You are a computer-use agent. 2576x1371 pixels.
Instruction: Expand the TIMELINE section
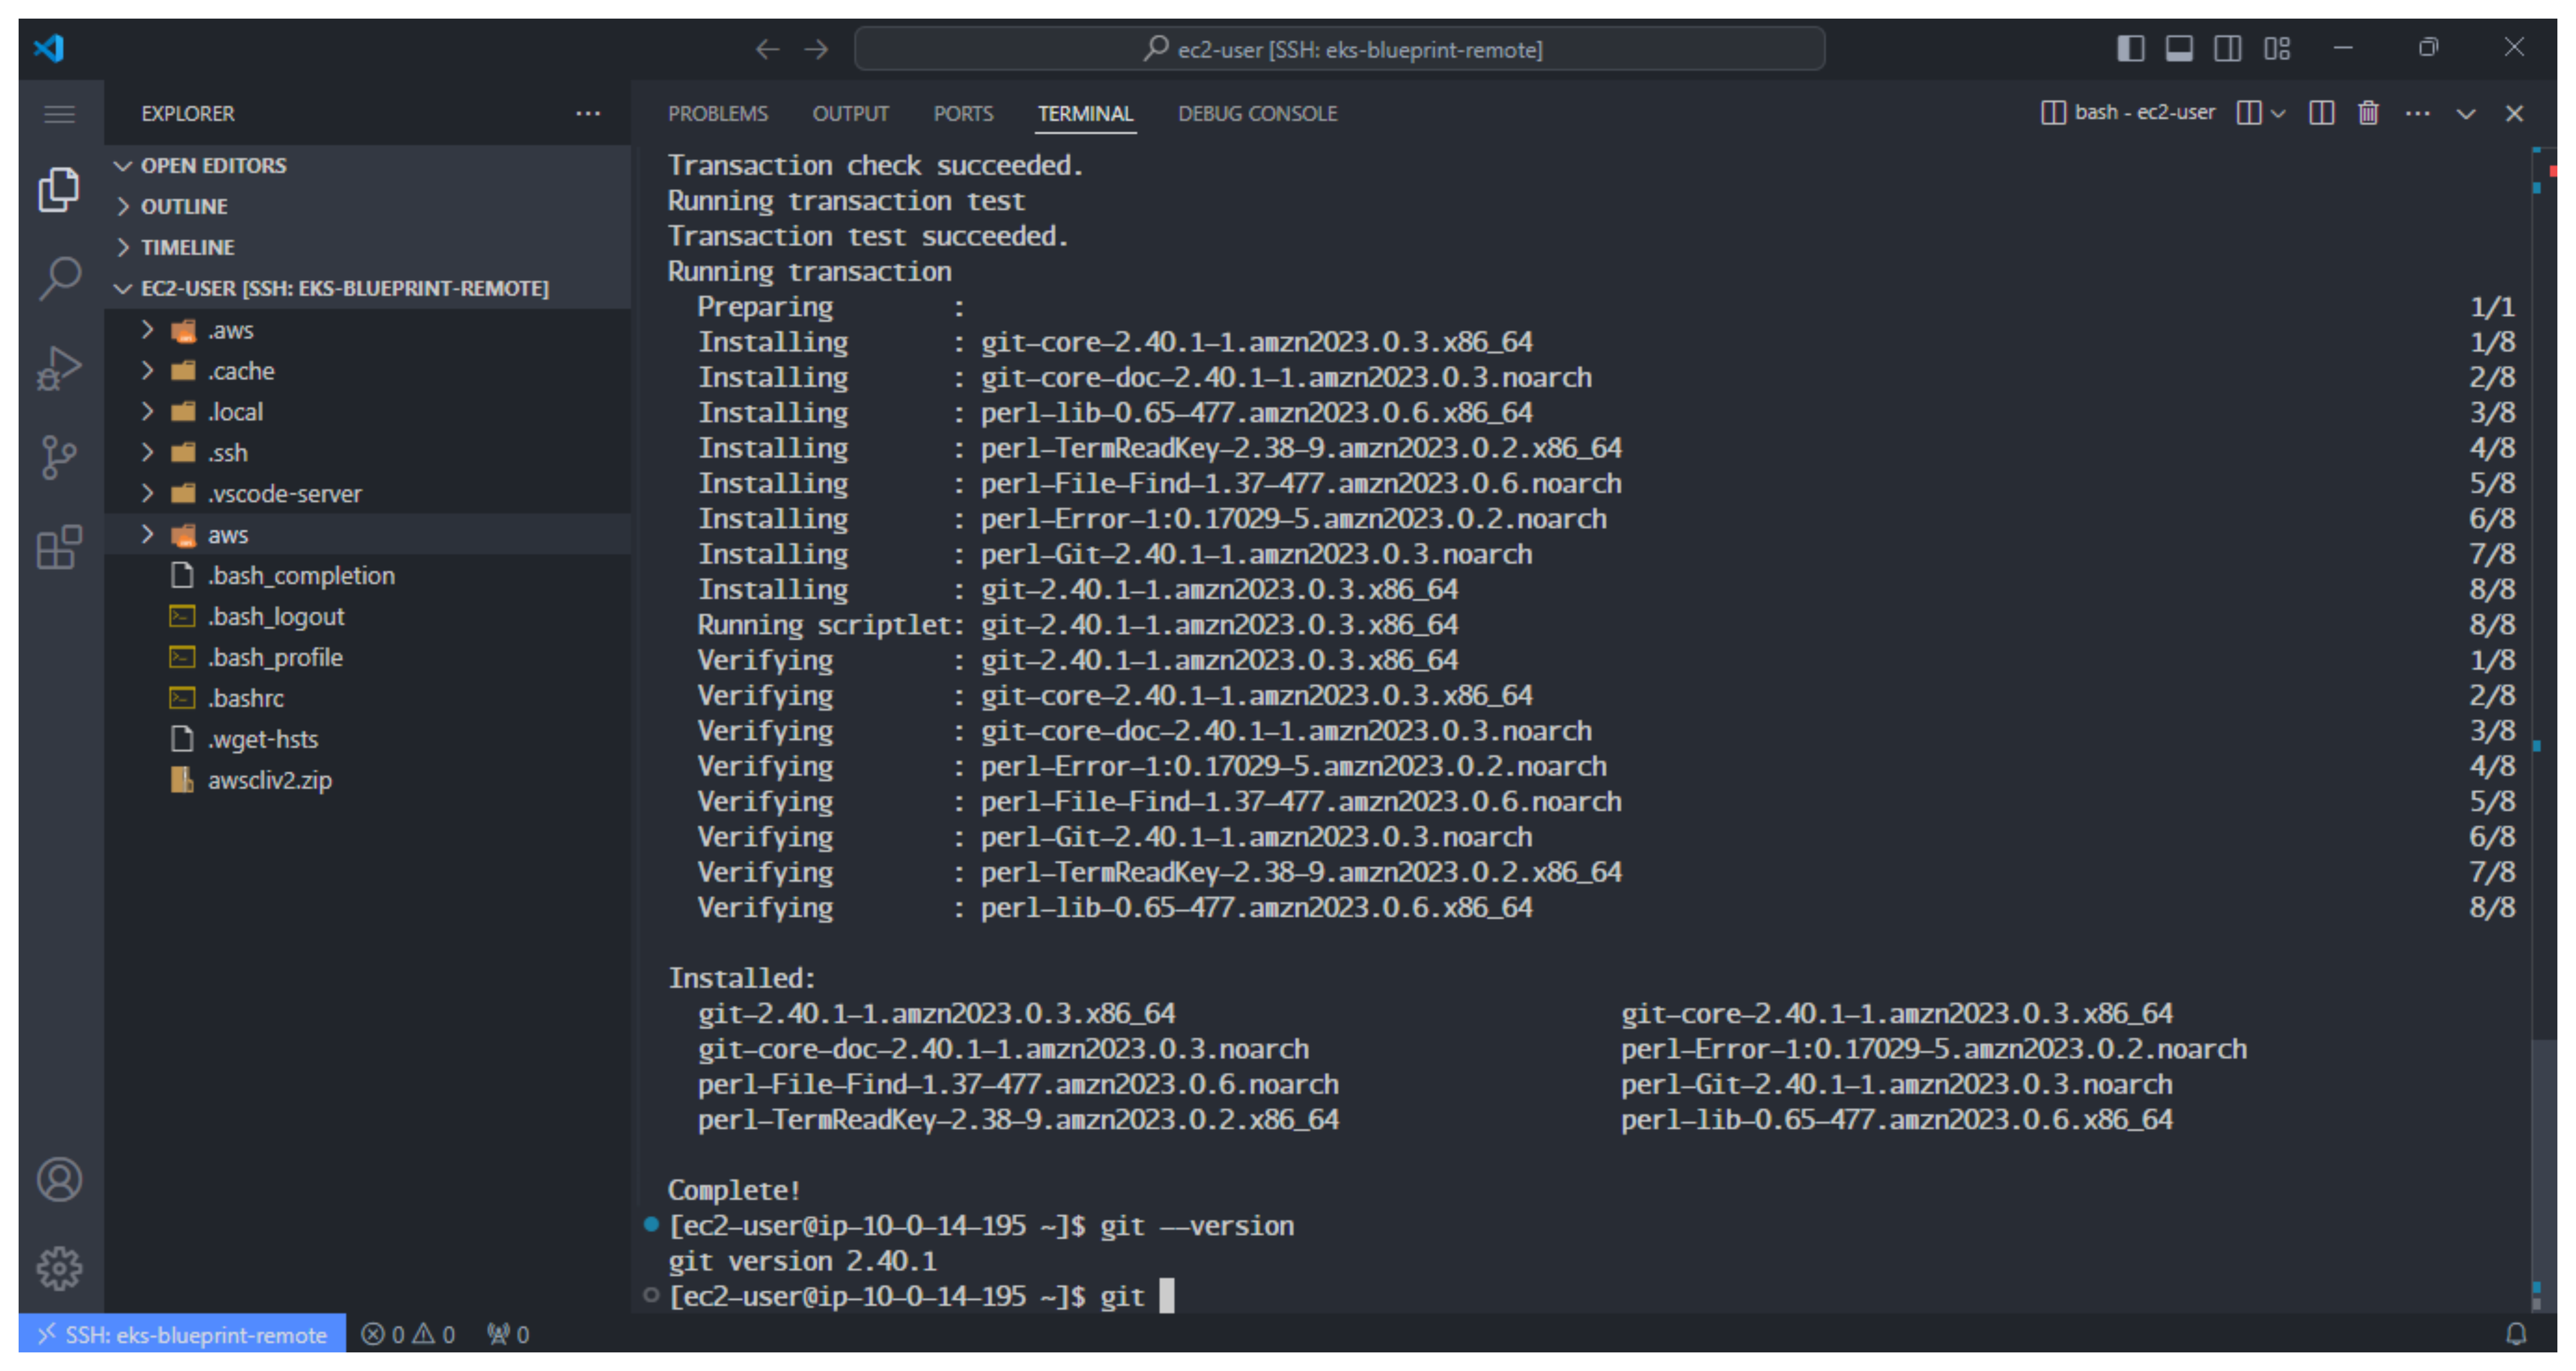pyautogui.click(x=368, y=248)
